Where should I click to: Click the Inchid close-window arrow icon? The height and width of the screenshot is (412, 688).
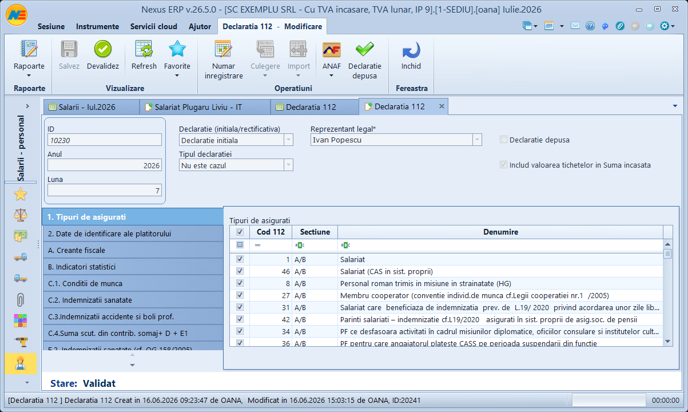tap(411, 50)
